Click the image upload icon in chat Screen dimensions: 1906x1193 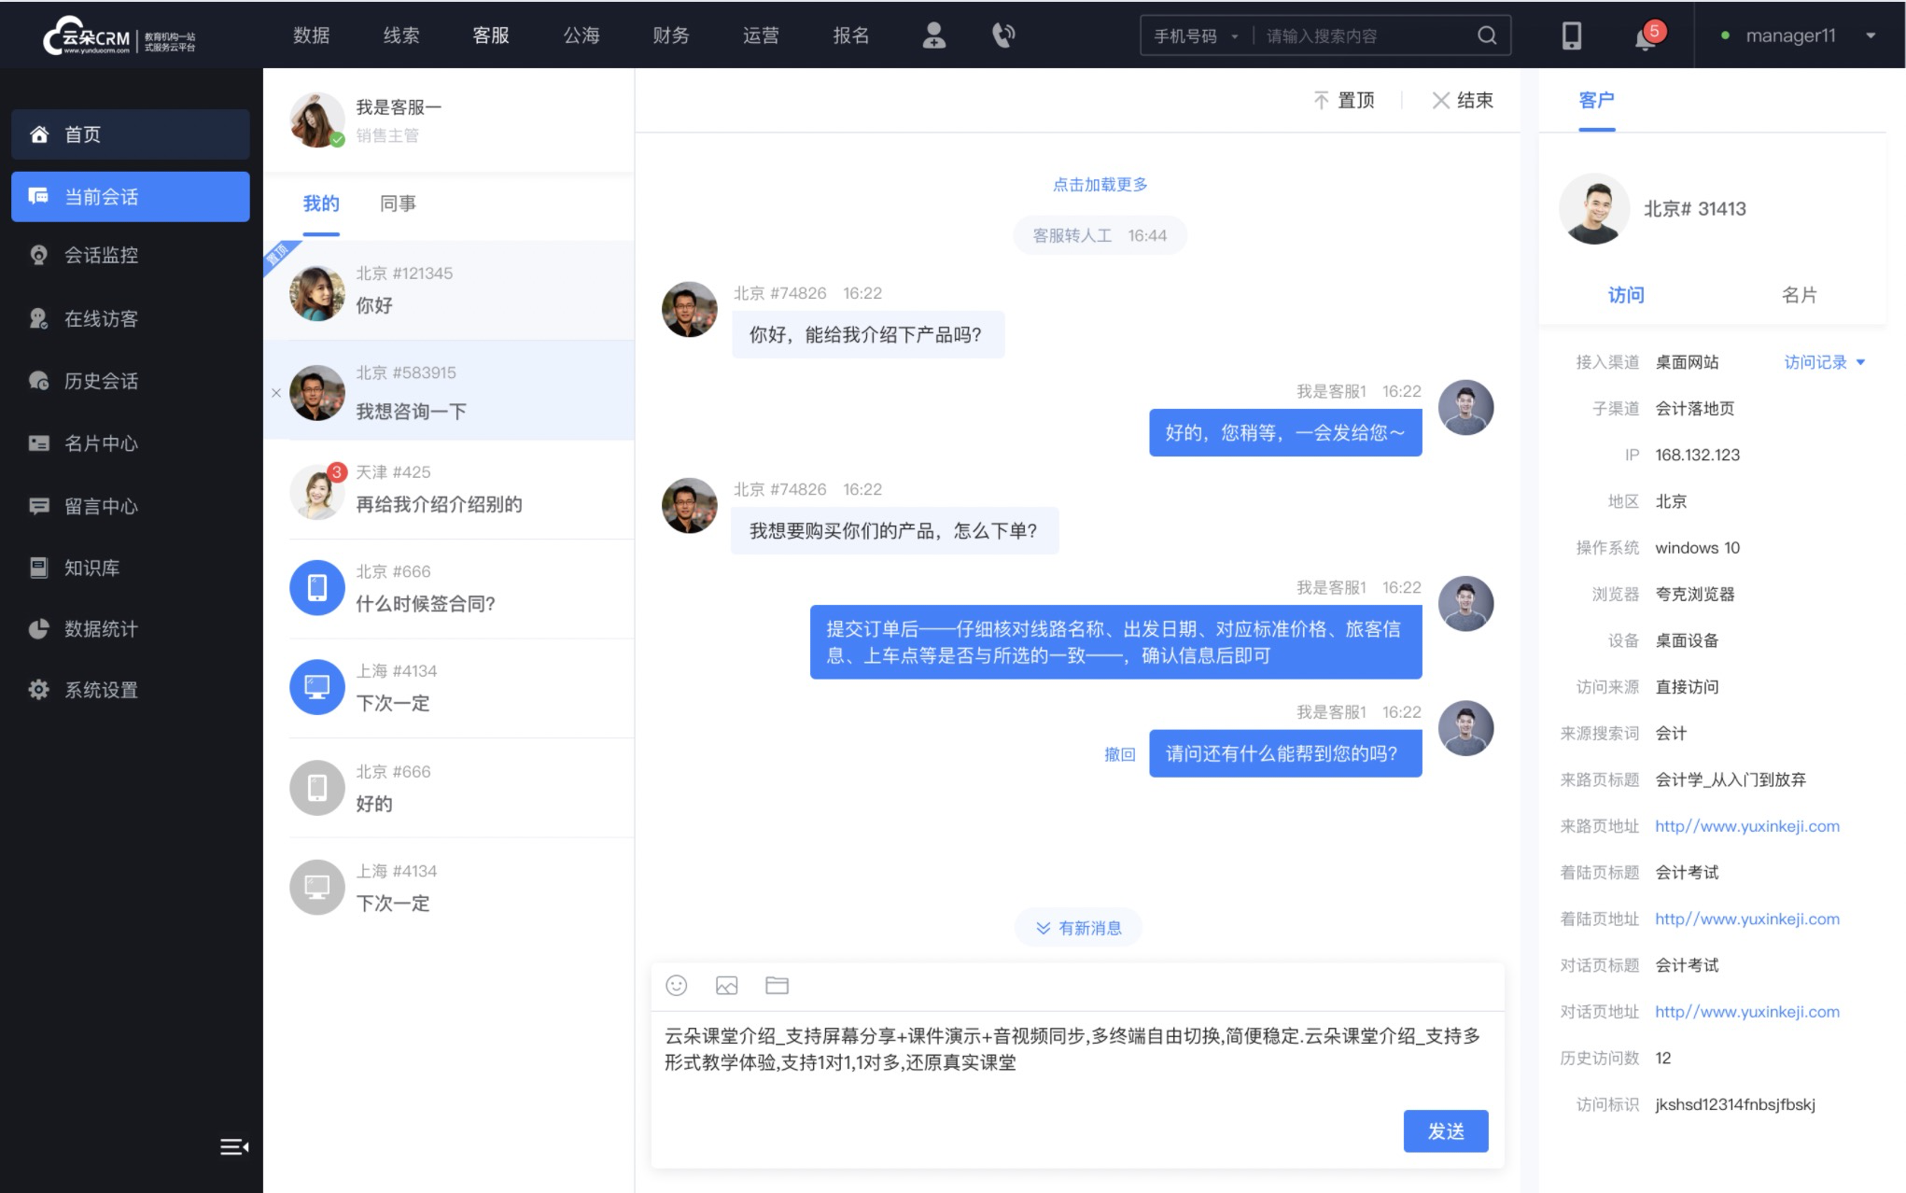[727, 986]
